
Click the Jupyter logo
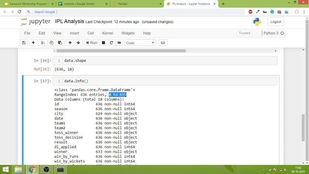36,21
